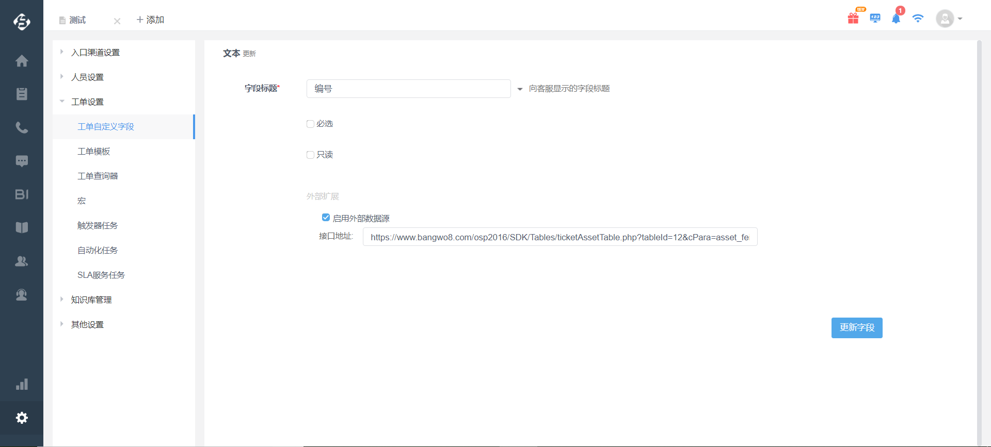Select 工单模板 in the settings menu
Image resolution: width=991 pixels, height=447 pixels.
point(94,151)
